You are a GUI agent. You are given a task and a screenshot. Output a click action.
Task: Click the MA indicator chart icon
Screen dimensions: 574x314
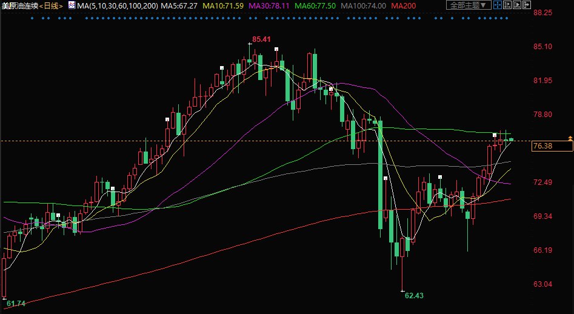[72, 5]
